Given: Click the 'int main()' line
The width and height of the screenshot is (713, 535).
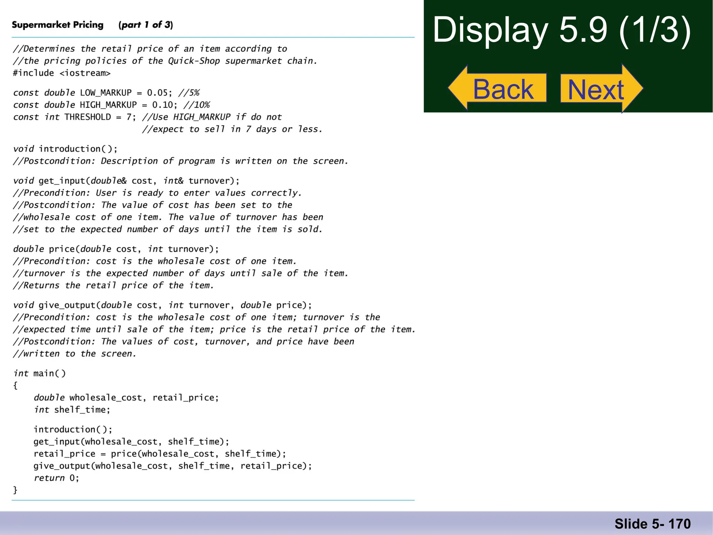Looking at the screenshot, I should (39, 373).
